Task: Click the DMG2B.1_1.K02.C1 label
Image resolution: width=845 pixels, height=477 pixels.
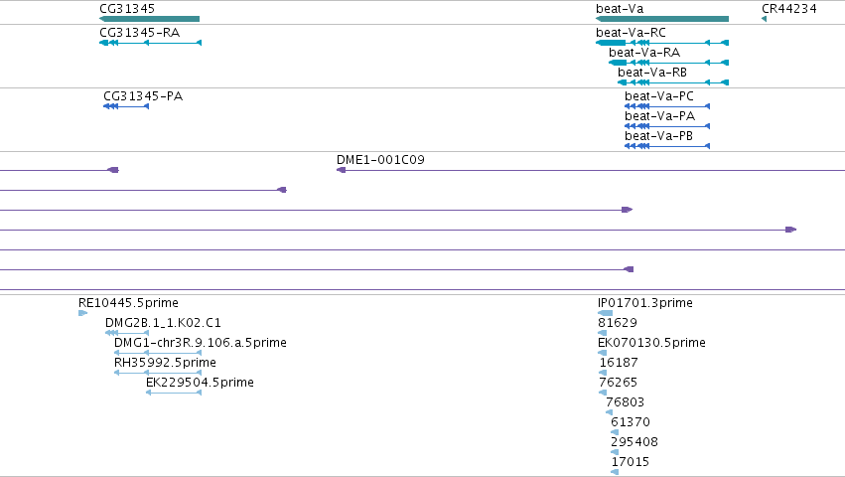Action: (163, 323)
